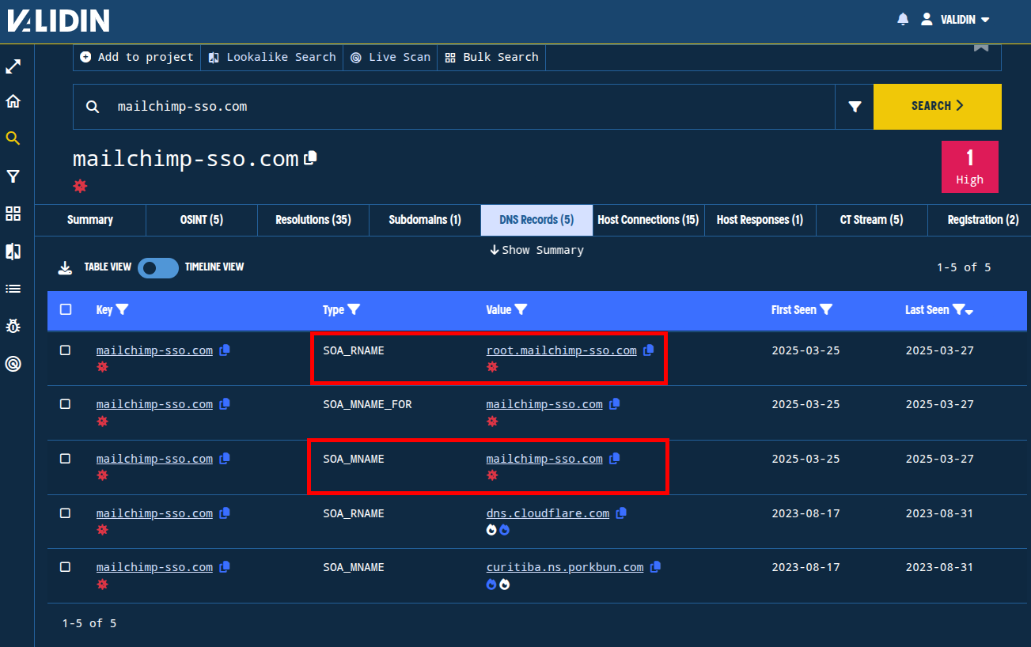Click the yellow SEARCH button

click(938, 107)
